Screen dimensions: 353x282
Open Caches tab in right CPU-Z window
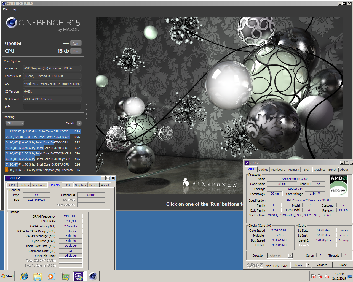[263, 170]
